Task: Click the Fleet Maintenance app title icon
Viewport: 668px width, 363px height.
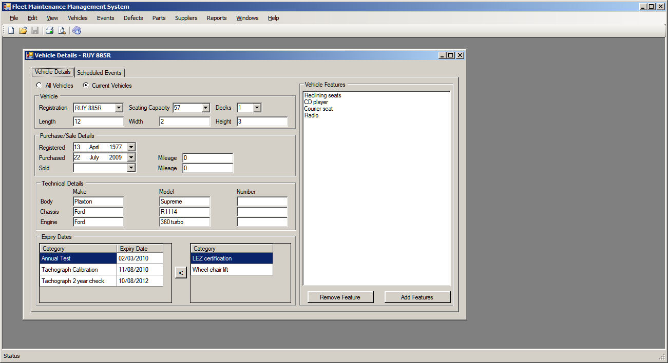Action: (x=7, y=7)
